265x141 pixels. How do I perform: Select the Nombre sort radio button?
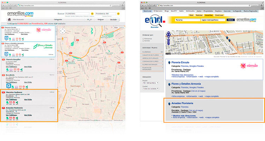click(x=142, y=41)
